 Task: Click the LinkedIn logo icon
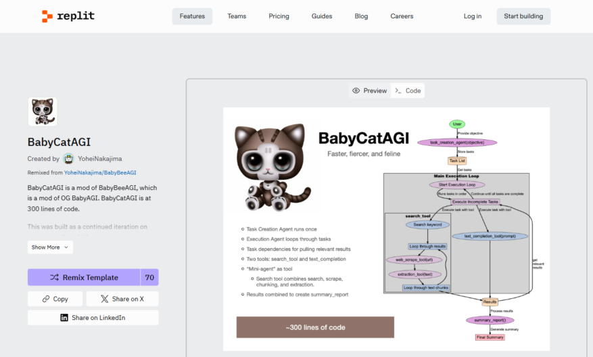point(64,318)
